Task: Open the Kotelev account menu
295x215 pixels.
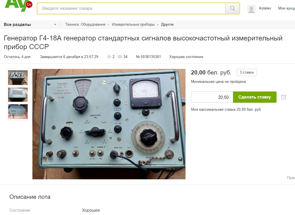Action: point(265,8)
